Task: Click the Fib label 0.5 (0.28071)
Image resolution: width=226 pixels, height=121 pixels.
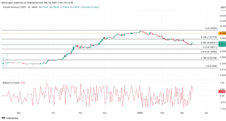Action: tap(210, 47)
